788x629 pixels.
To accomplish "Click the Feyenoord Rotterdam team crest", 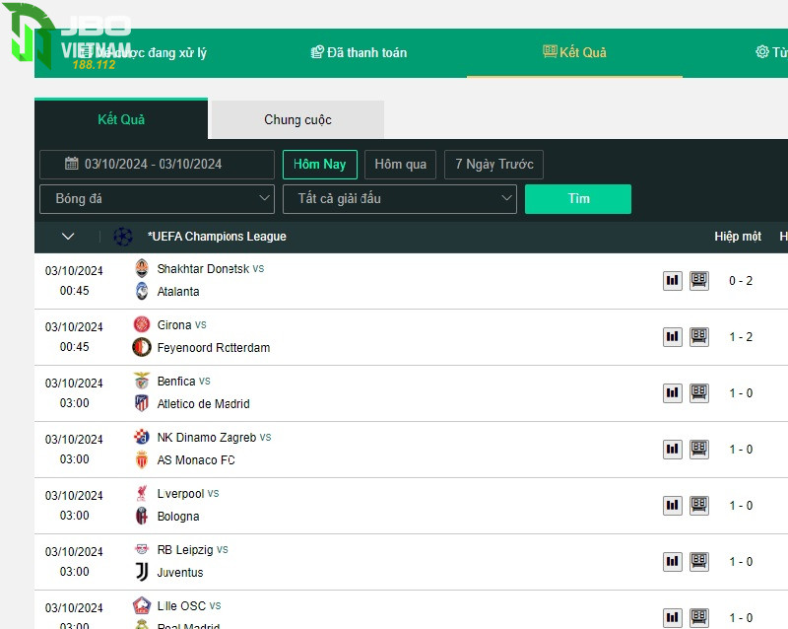I will 142,347.
